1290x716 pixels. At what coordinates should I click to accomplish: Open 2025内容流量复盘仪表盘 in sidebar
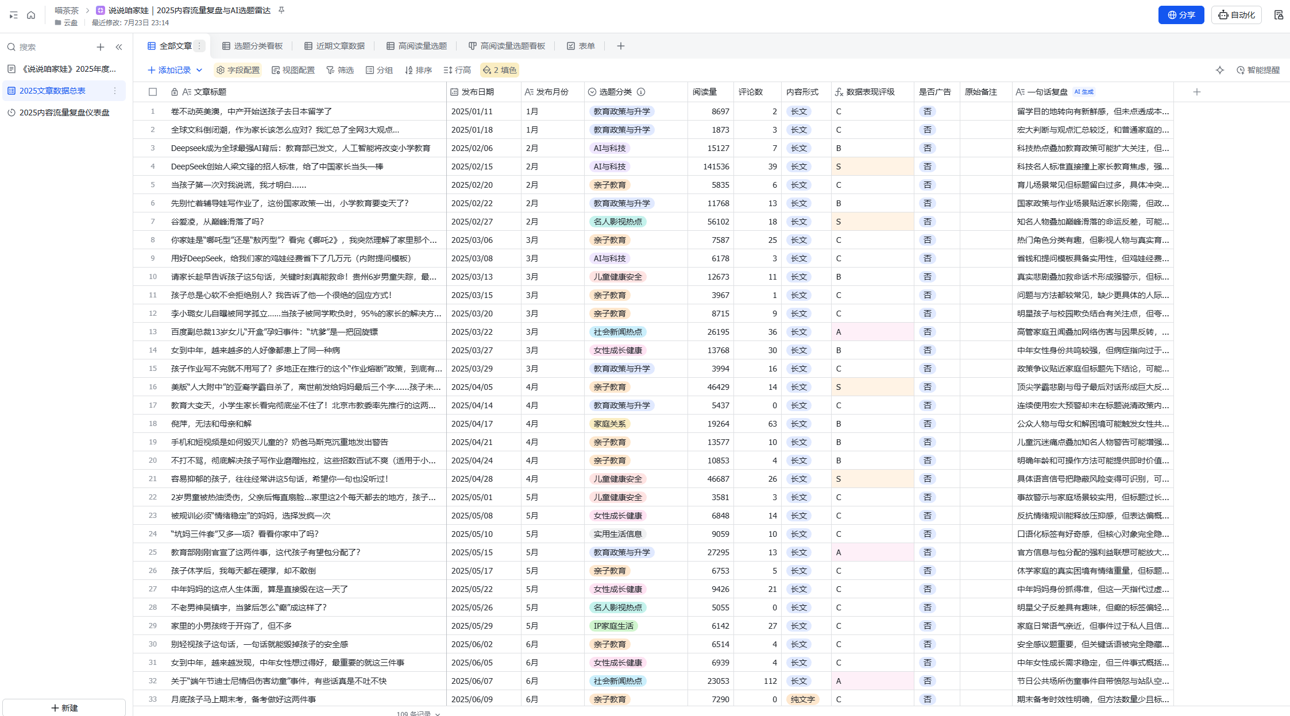(x=64, y=113)
